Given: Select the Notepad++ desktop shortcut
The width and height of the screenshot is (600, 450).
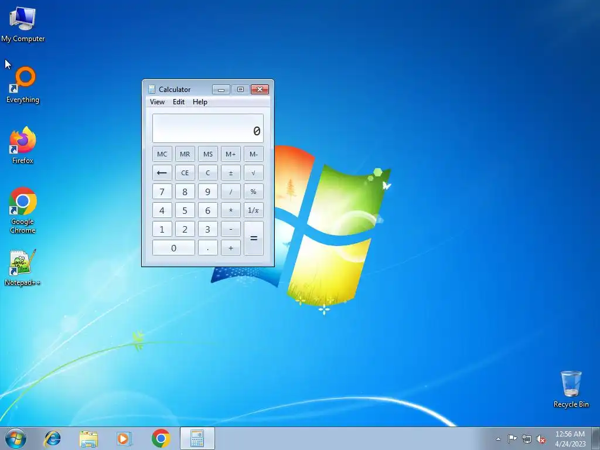Looking at the screenshot, I should tap(22, 268).
